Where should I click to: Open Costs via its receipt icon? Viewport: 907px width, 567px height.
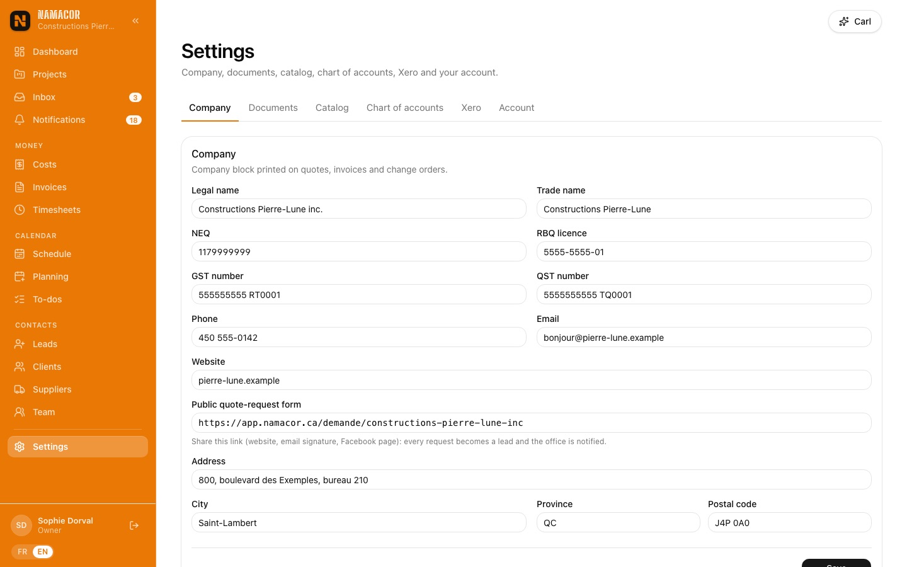[x=20, y=164]
